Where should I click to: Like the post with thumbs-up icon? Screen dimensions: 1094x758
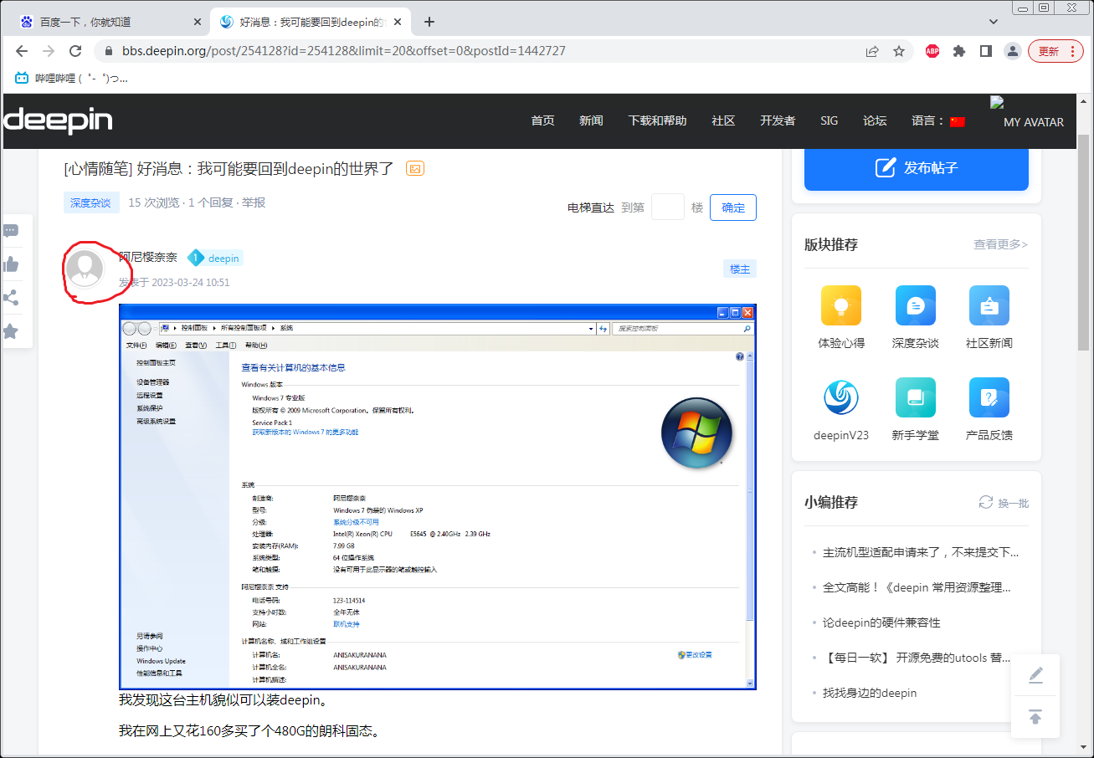11,264
